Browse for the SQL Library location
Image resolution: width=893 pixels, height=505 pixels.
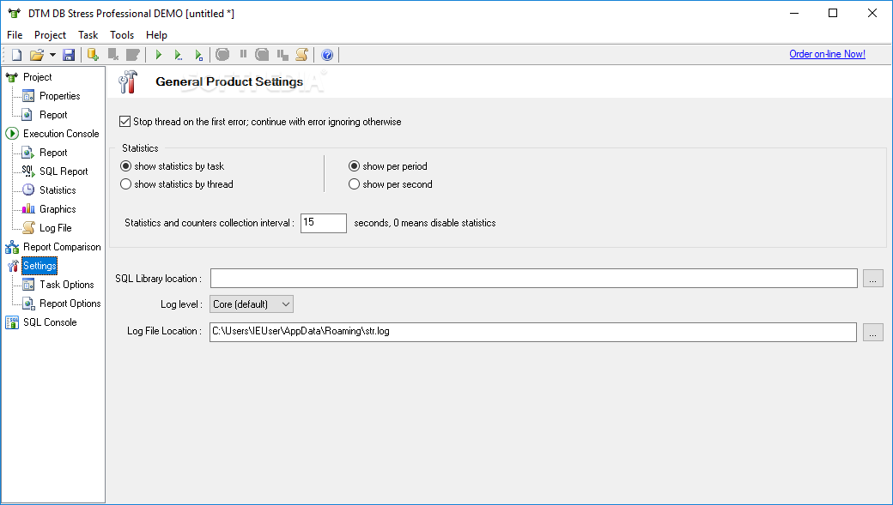click(x=873, y=279)
